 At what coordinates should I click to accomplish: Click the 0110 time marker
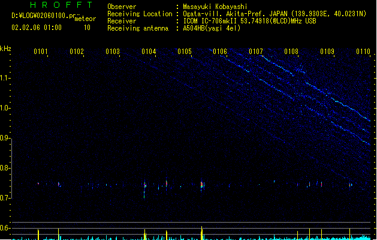363,52
